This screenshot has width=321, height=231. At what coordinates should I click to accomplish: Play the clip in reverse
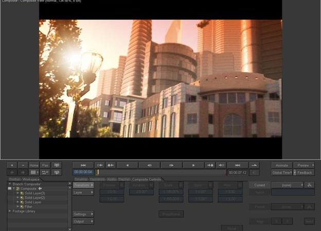(127, 165)
